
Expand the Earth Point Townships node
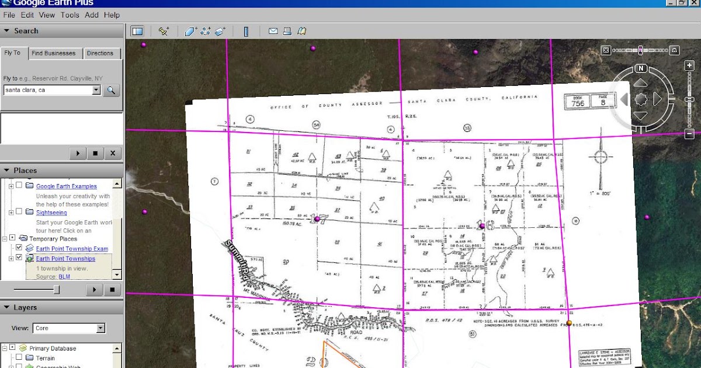point(11,258)
